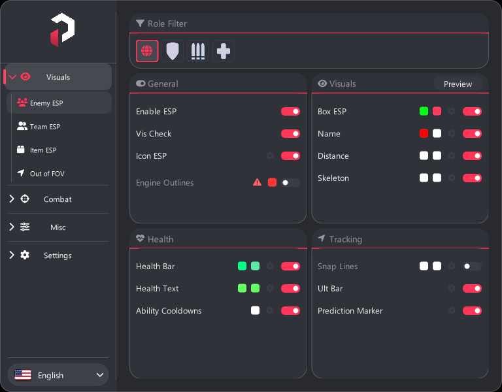Pick the Engine Outlines red color swatch
The height and width of the screenshot is (392, 502).
pos(272,182)
